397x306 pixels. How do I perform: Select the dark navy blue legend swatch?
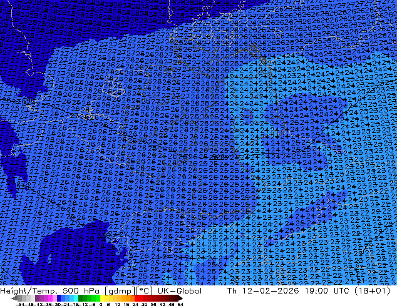[x=59, y=299]
